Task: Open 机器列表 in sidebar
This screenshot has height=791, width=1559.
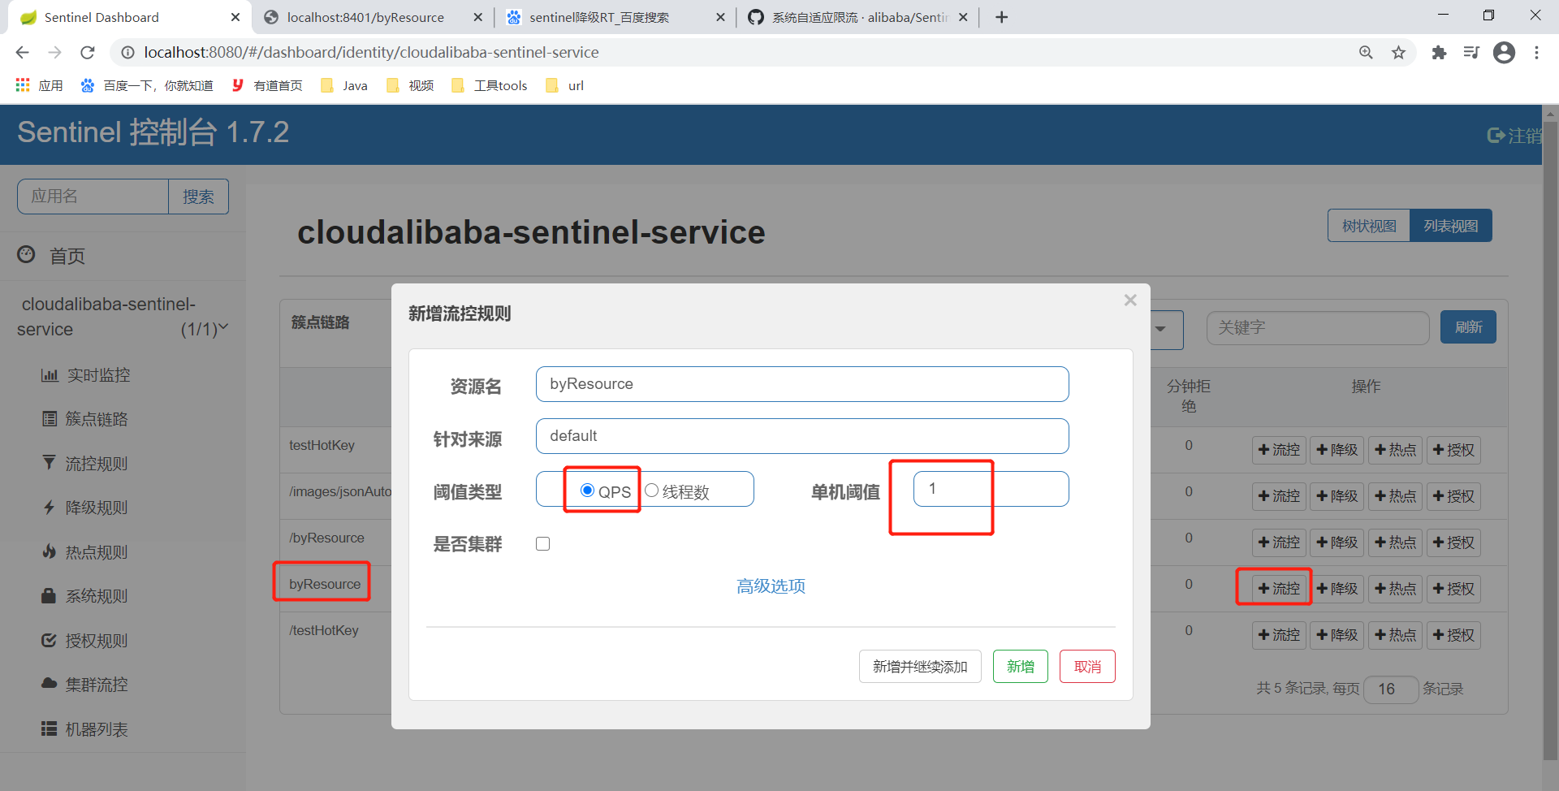Action: point(85,729)
